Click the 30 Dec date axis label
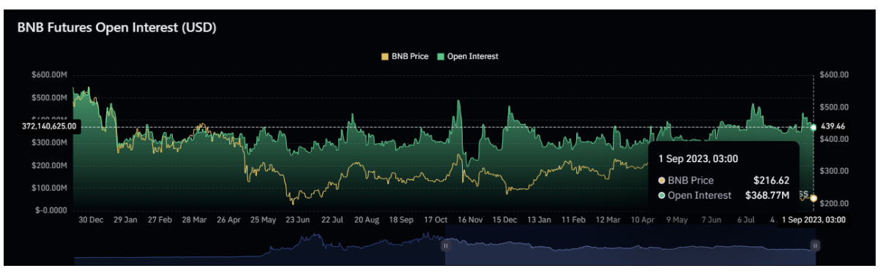The width and height of the screenshot is (883, 279). pyautogui.click(x=91, y=219)
